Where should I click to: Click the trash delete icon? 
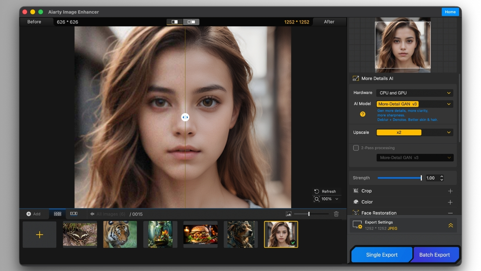tap(336, 214)
